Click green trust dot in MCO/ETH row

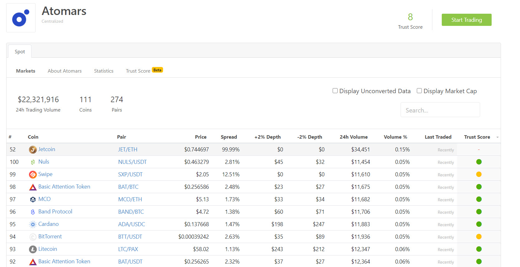tap(479, 199)
